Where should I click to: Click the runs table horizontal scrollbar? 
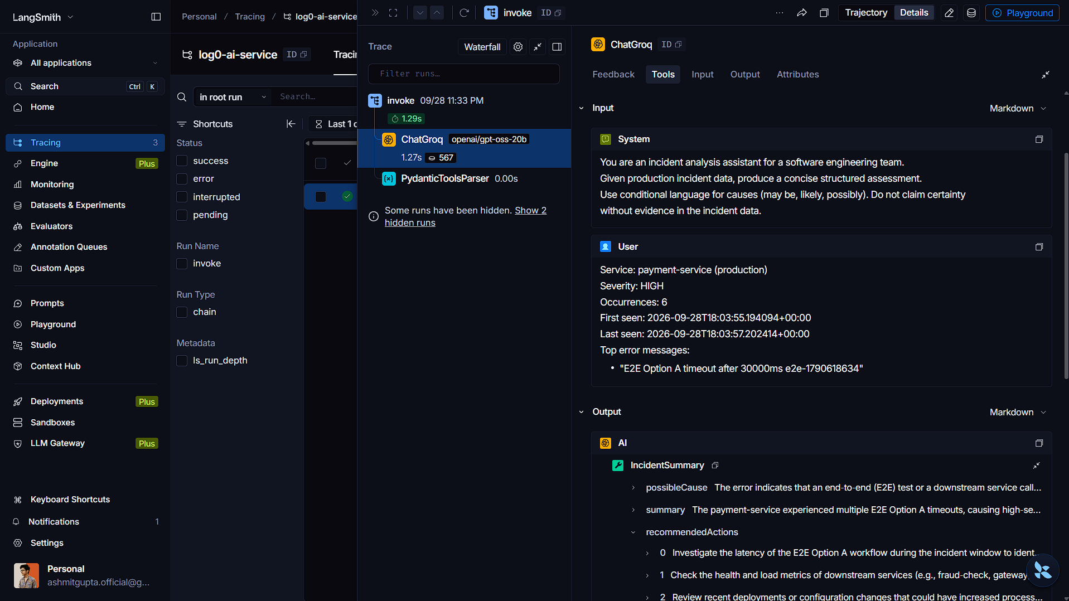335,143
